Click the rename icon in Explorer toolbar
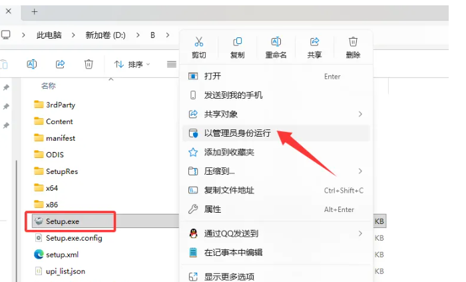 click(31, 64)
